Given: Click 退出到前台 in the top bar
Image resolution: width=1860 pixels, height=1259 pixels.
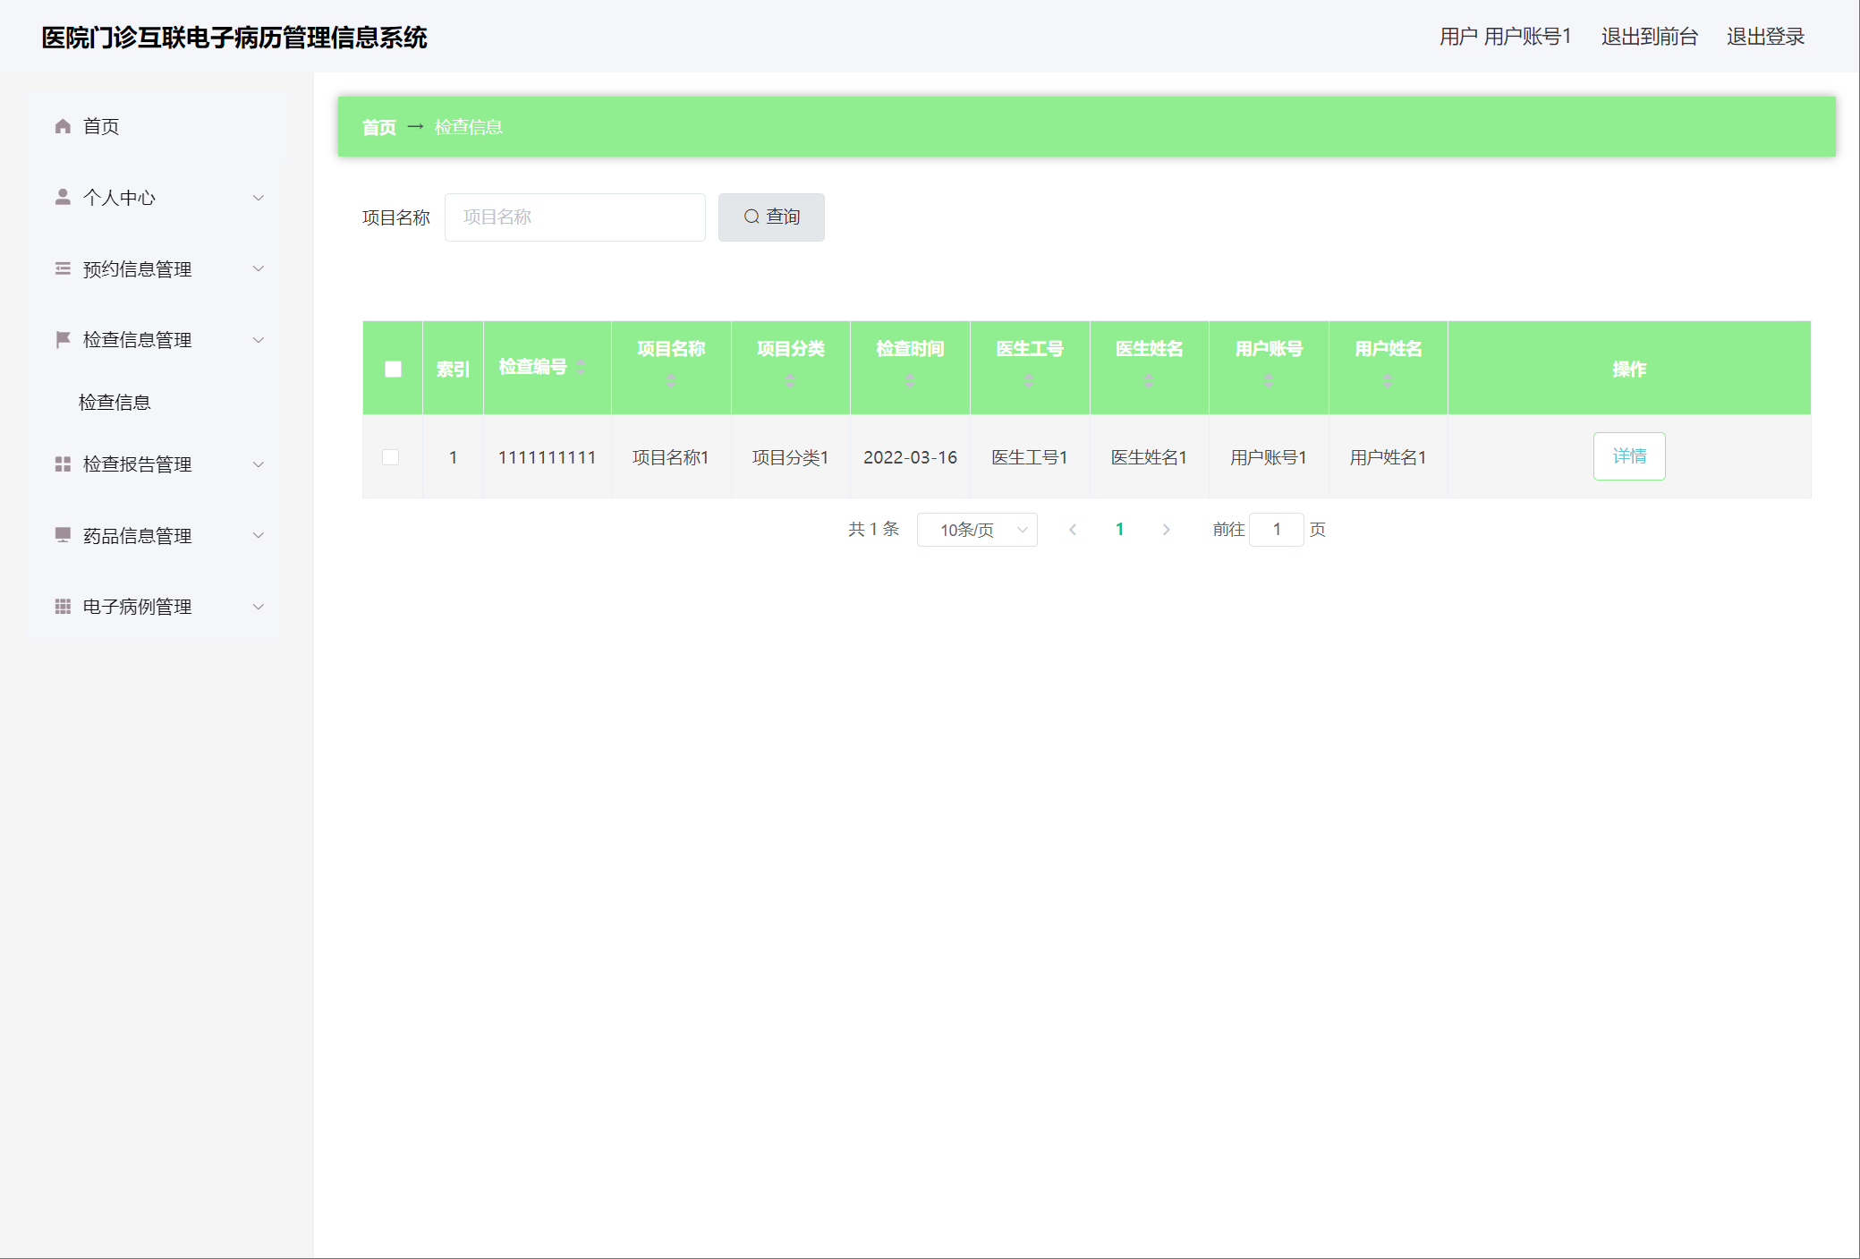Looking at the screenshot, I should tap(1649, 37).
